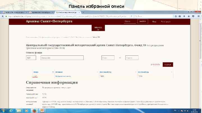Open the media player taskbar icon
Image resolution: width=202 pixels, height=113 pixels.
coord(27,110)
